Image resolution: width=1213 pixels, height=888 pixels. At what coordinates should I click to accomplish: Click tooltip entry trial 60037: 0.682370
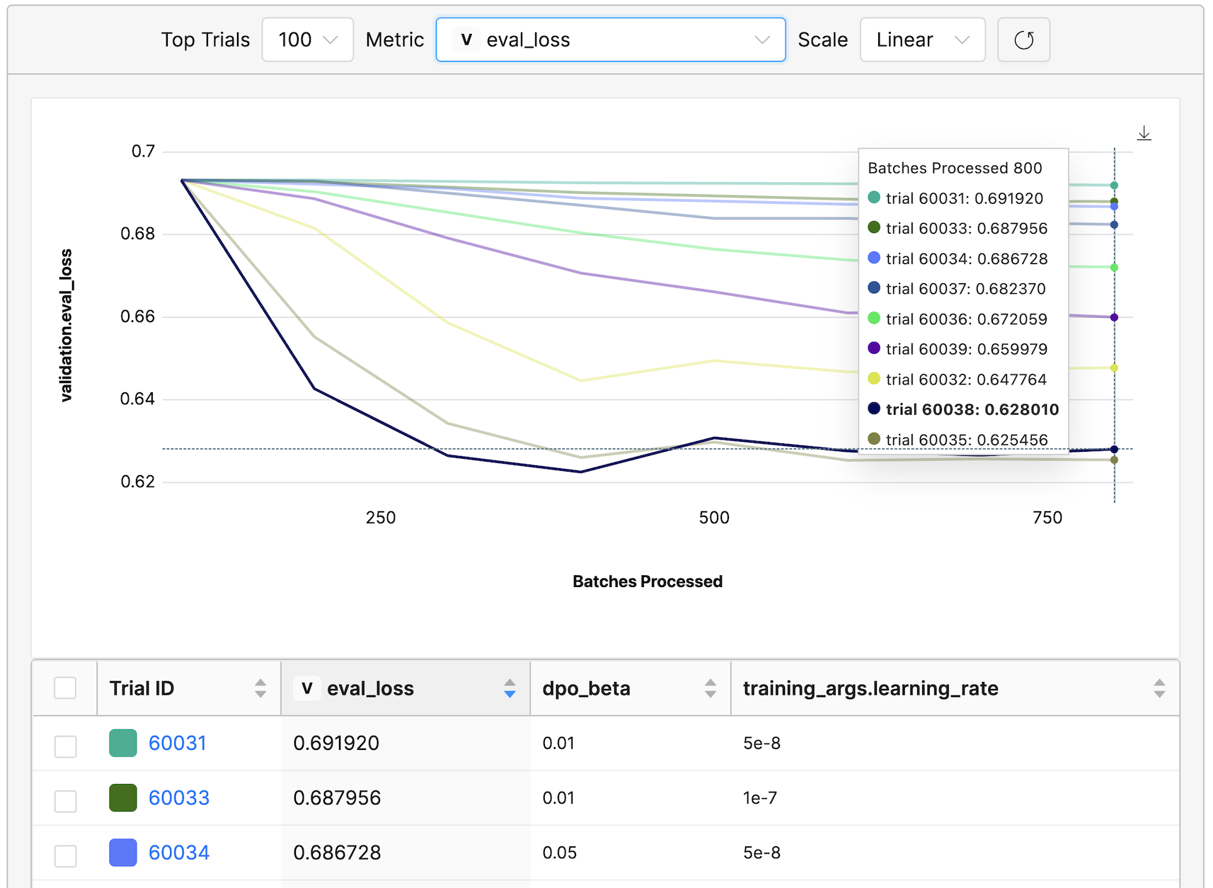tap(957, 289)
